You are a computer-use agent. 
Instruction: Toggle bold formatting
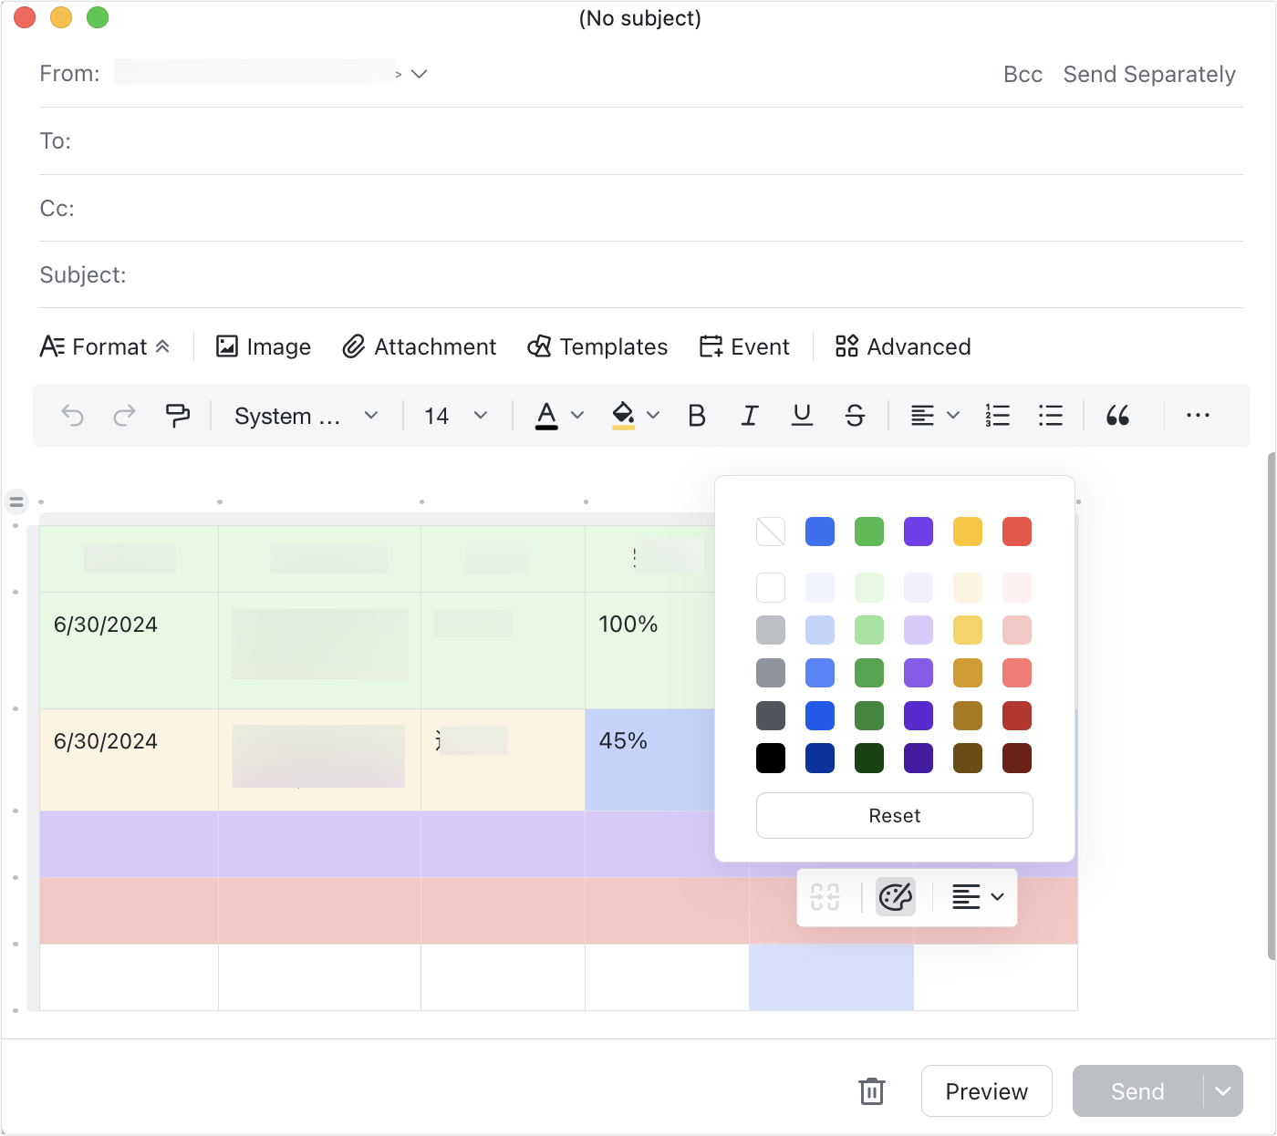[x=697, y=416]
